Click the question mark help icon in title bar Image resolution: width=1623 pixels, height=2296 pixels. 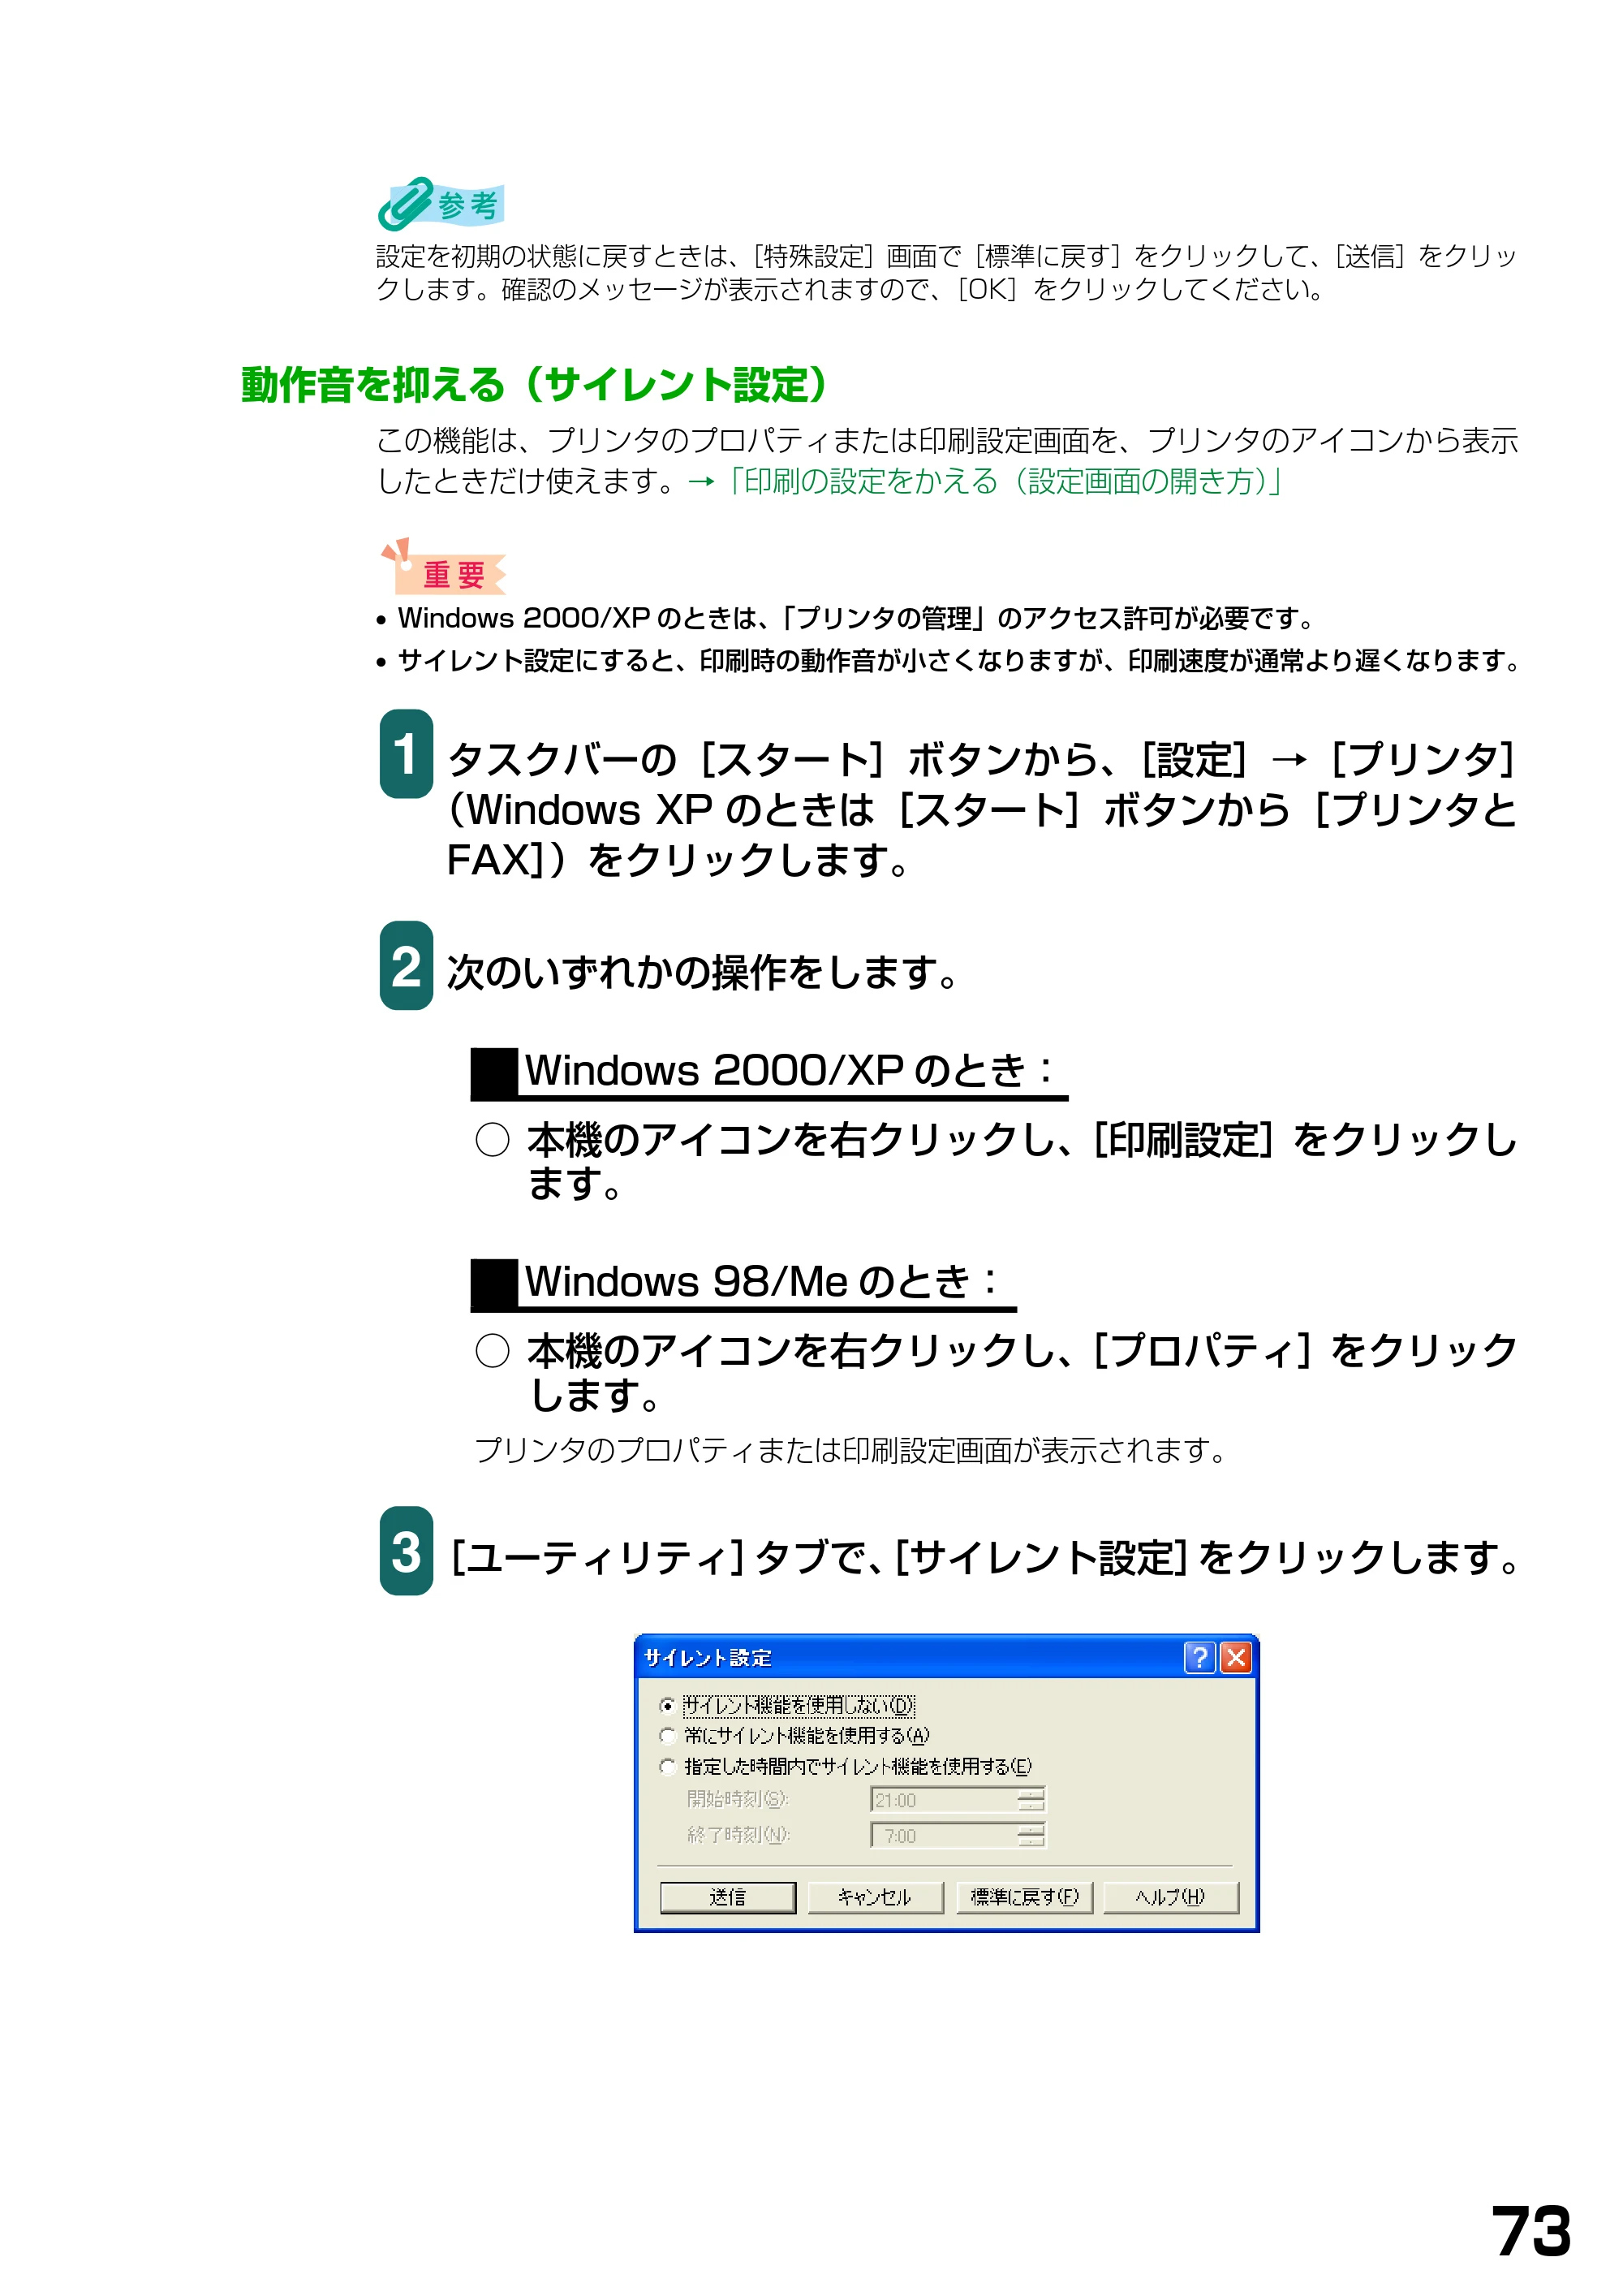tap(1199, 1658)
